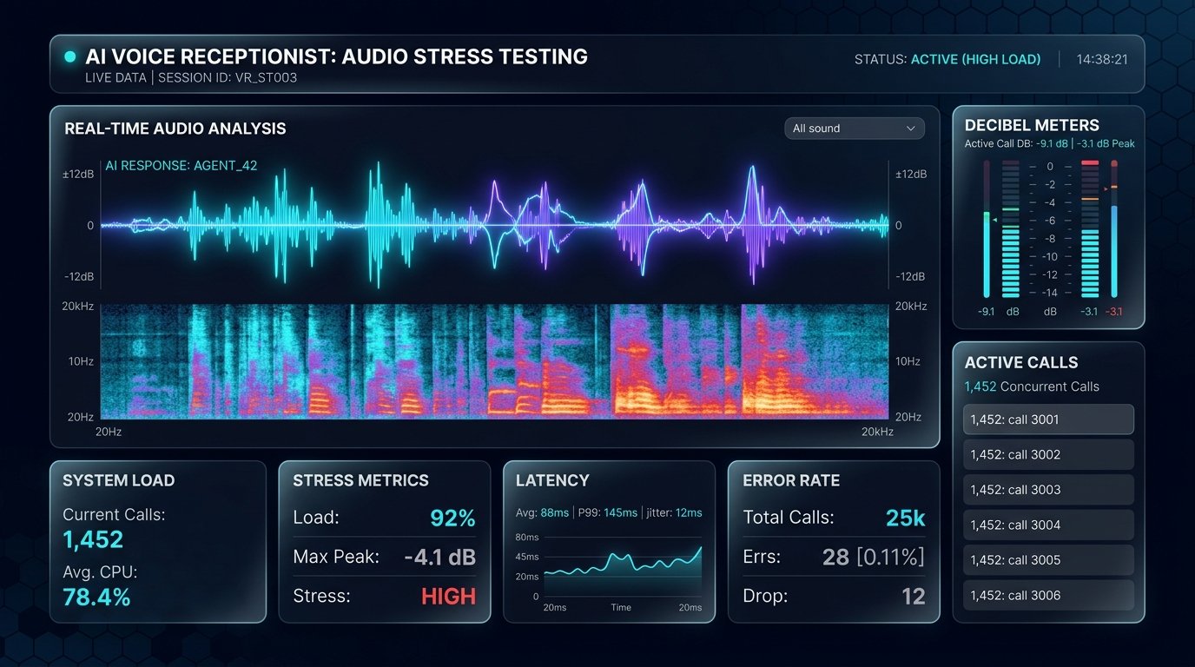Click the Drop 12 value
Image resolution: width=1195 pixels, height=667 pixels.
[913, 597]
